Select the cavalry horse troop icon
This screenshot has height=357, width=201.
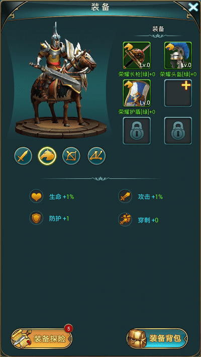point(47,156)
